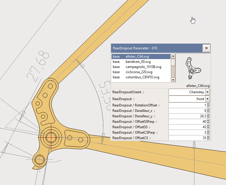Click the dropout list scrollbar thumb
226x185 pixels.
pyautogui.click(x=173, y=62)
